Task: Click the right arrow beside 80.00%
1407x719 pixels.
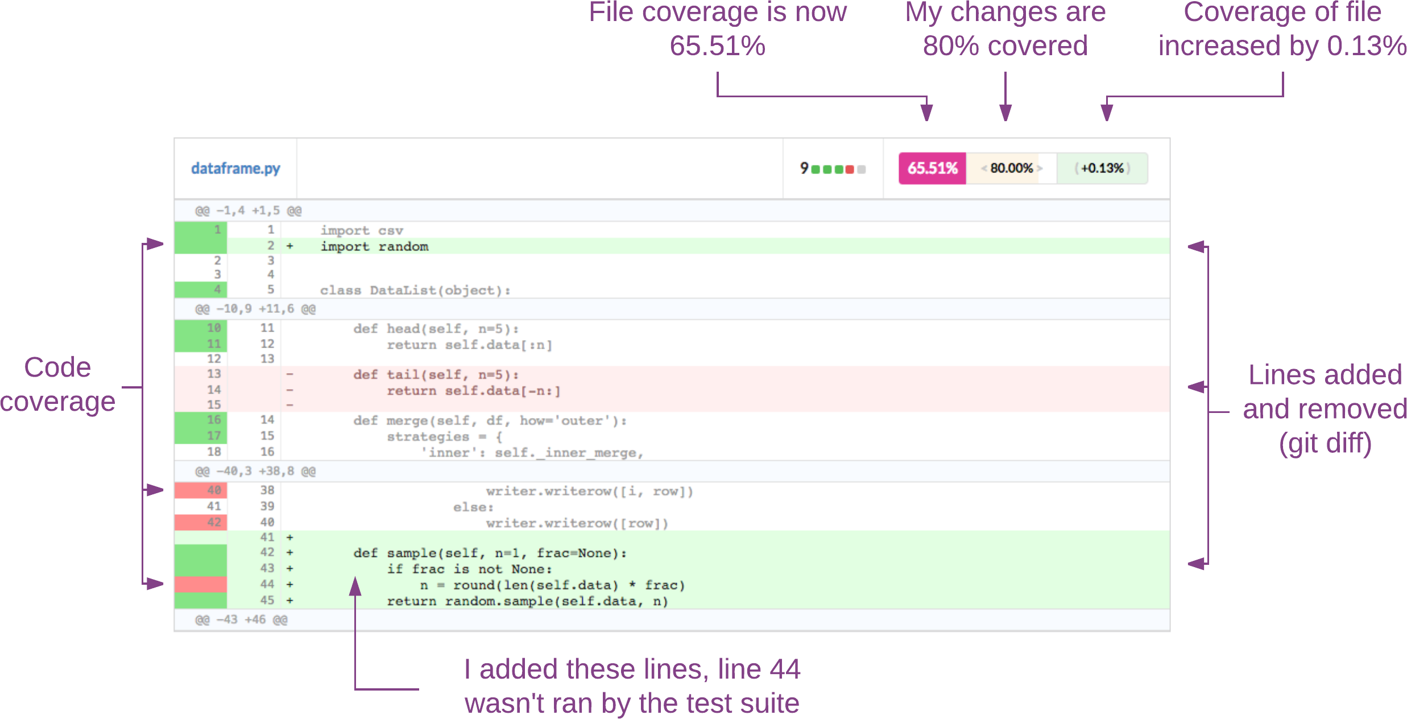Action: click(1040, 168)
